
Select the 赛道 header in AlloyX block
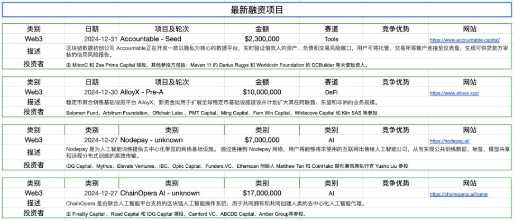pyautogui.click(x=331, y=82)
